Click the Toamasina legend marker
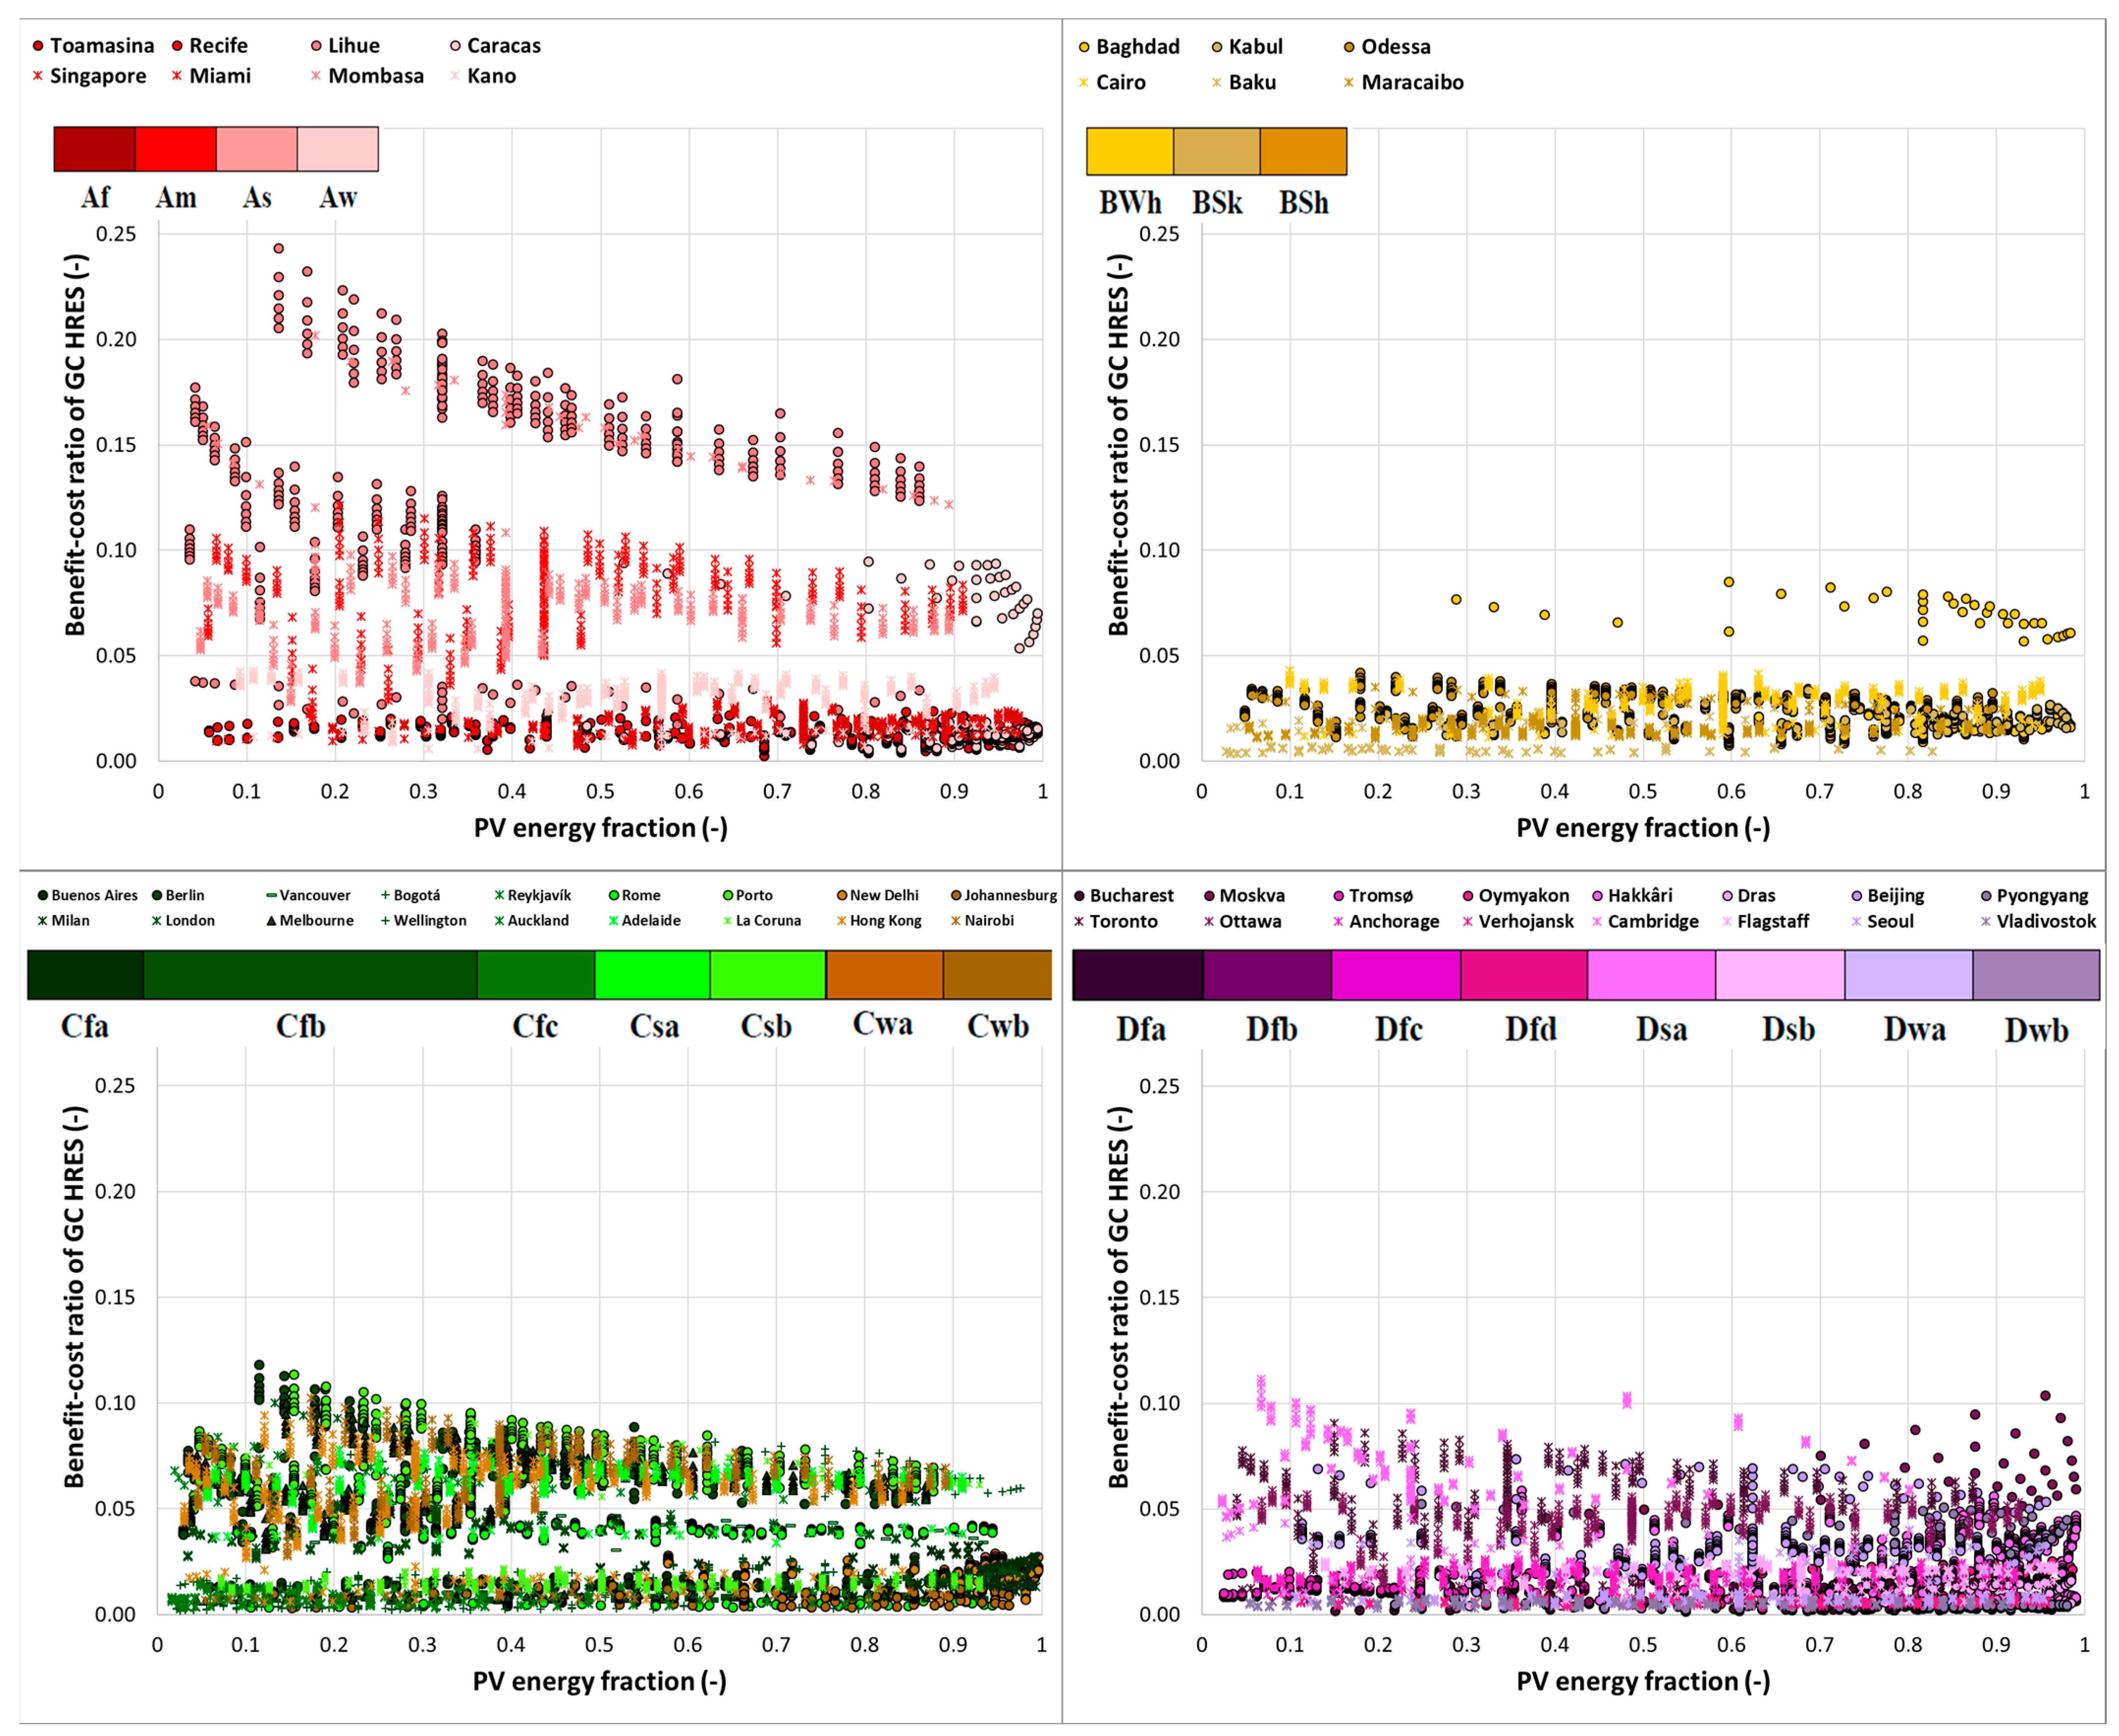This screenshot has width=2119, height=1736. click(x=38, y=46)
